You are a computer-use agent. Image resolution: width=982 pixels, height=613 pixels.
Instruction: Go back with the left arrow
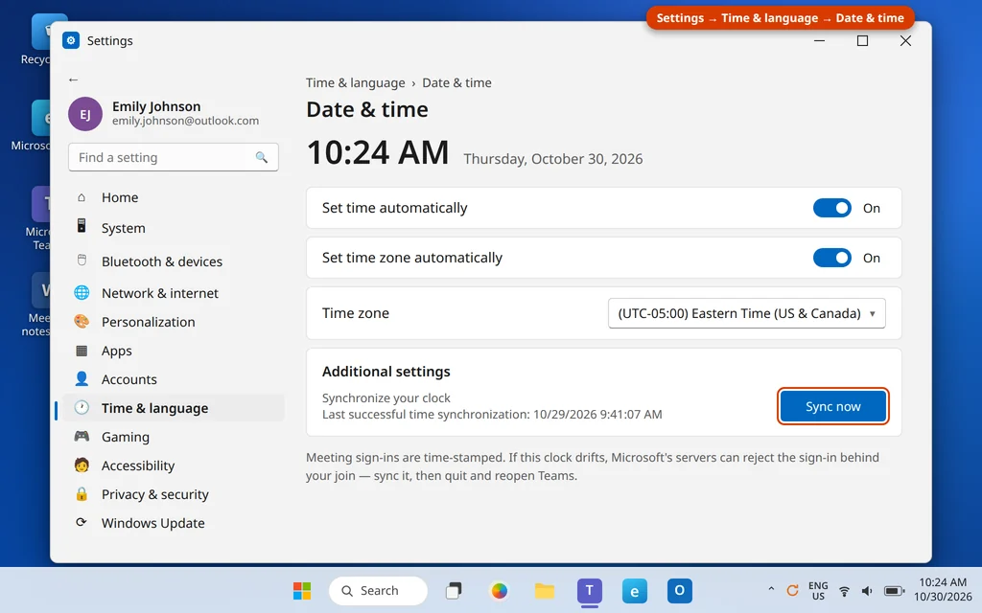(73, 79)
